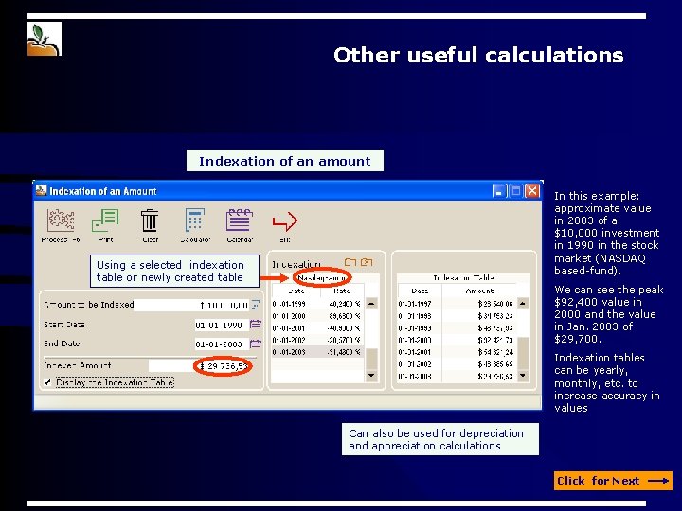Click the Print toolbar icon
This screenshot has height=511, width=682.
105,220
